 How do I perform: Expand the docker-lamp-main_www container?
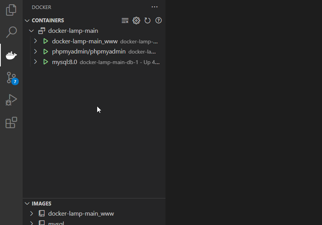(x=36, y=41)
